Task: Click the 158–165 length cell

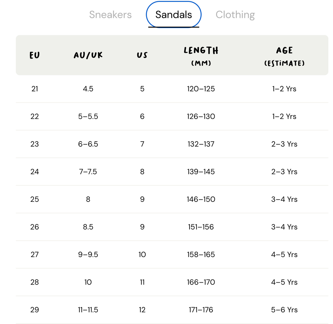Action: pyautogui.click(x=201, y=255)
